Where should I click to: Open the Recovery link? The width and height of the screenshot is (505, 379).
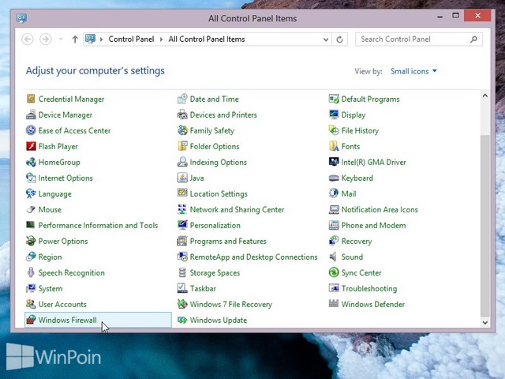pyautogui.click(x=357, y=241)
